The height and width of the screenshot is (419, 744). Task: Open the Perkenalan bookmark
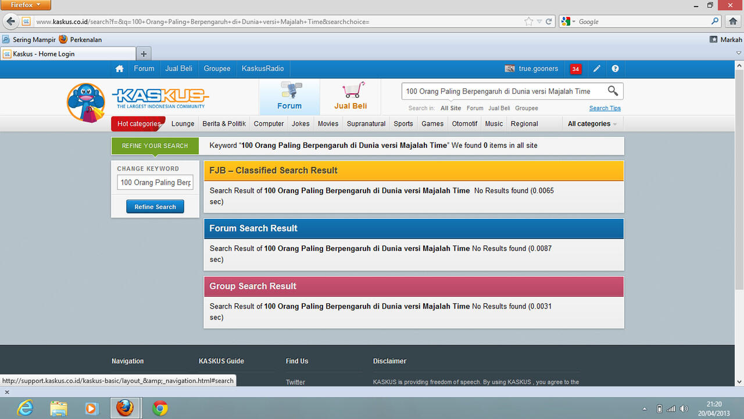(x=80, y=40)
